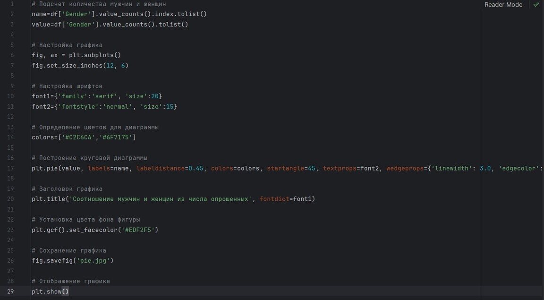Click line number 10 in the gutter
Screen dimensions: 544x300
click(x=10, y=96)
